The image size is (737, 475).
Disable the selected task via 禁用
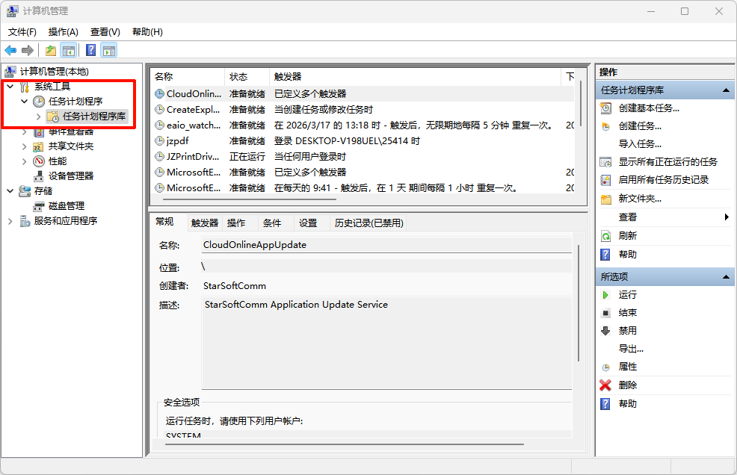(627, 331)
